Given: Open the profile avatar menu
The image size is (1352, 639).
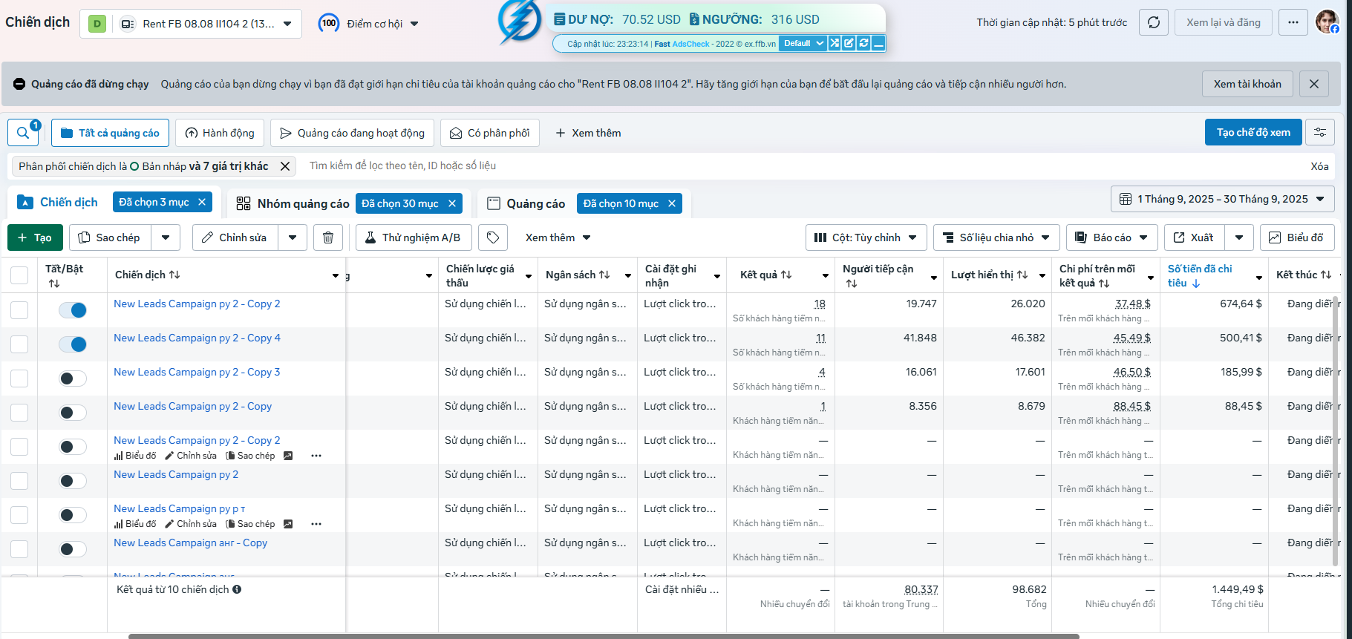Looking at the screenshot, I should click(x=1327, y=22).
